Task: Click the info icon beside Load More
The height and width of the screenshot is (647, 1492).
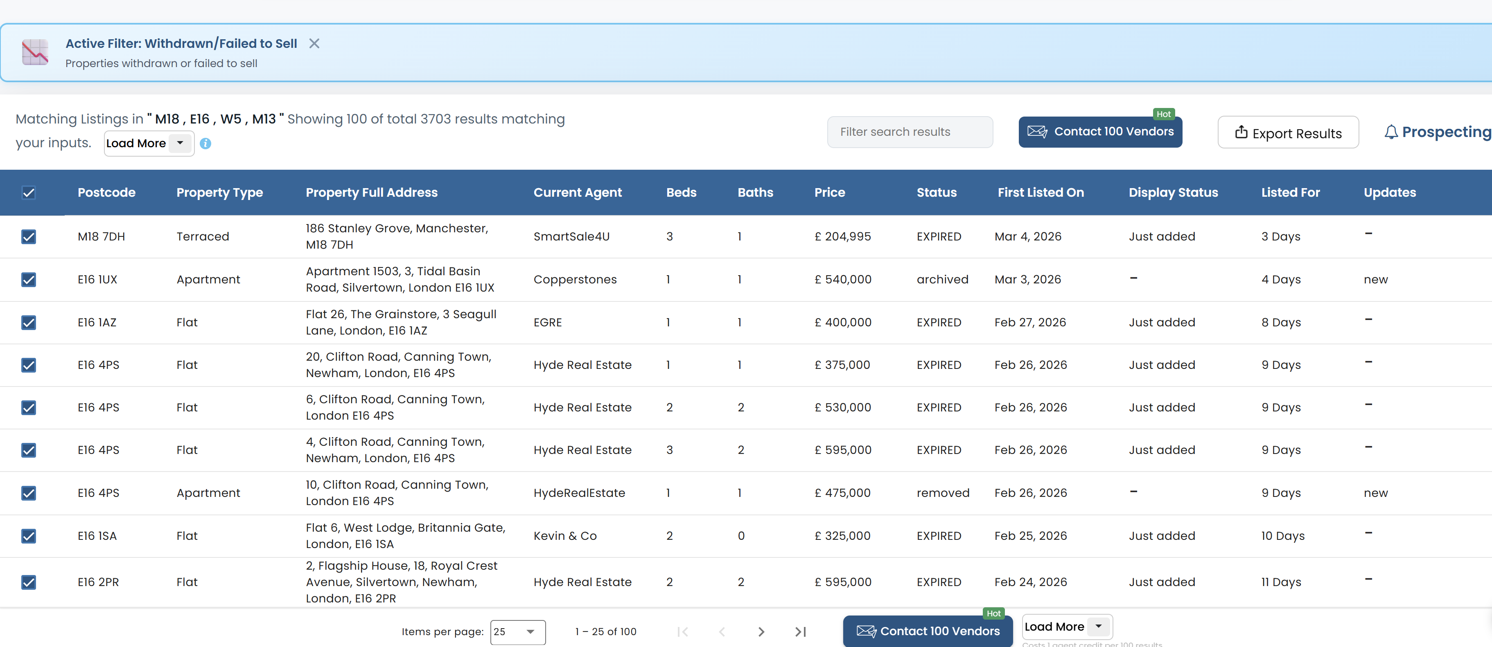Action: pos(205,144)
